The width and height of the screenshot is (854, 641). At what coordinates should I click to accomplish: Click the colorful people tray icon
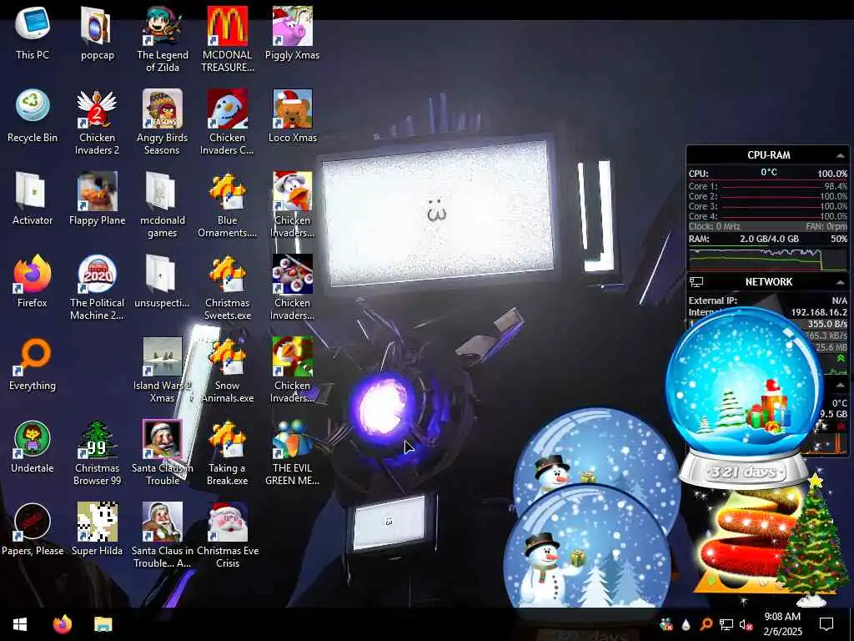(666, 624)
